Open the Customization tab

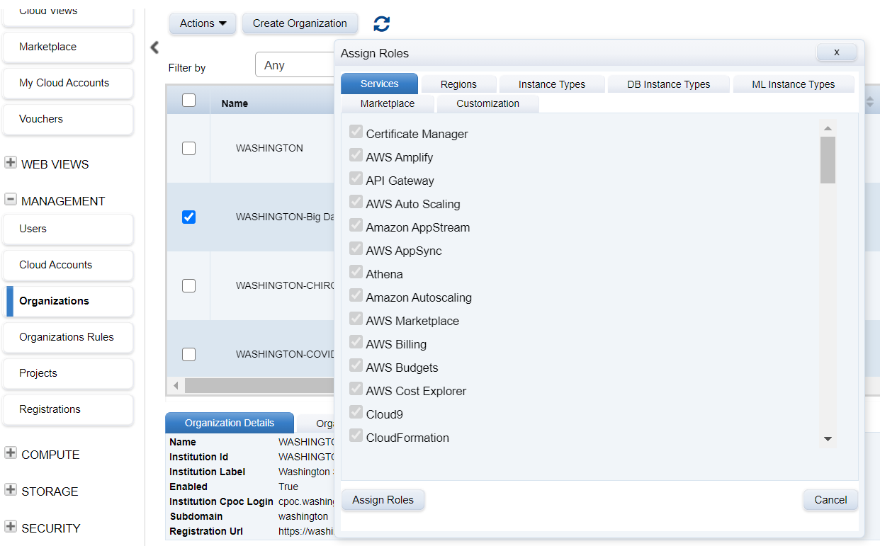tap(487, 103)
